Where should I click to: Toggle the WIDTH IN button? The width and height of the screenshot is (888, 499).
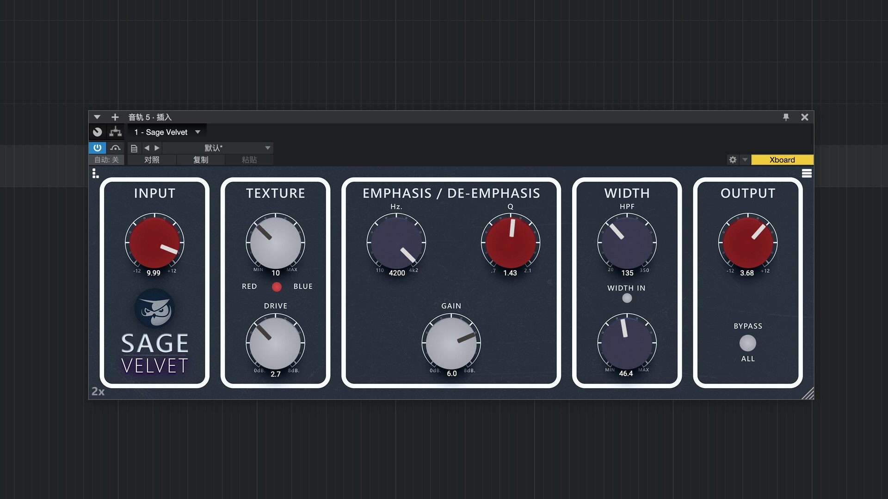[x=627, y=298]
